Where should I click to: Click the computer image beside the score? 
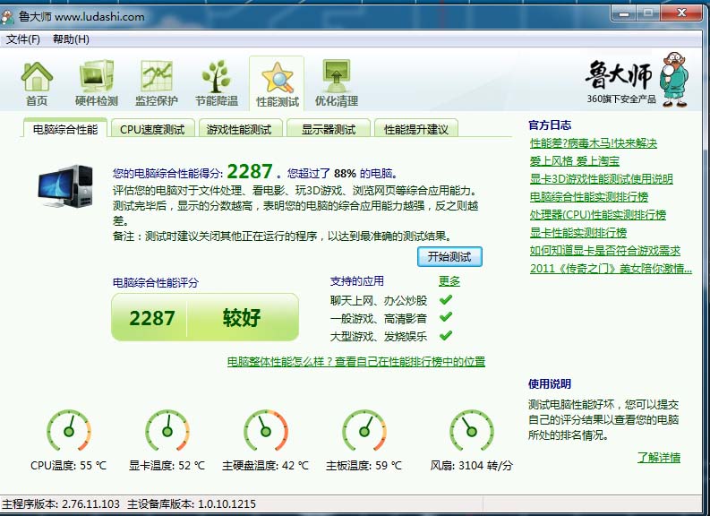[66, 186]
